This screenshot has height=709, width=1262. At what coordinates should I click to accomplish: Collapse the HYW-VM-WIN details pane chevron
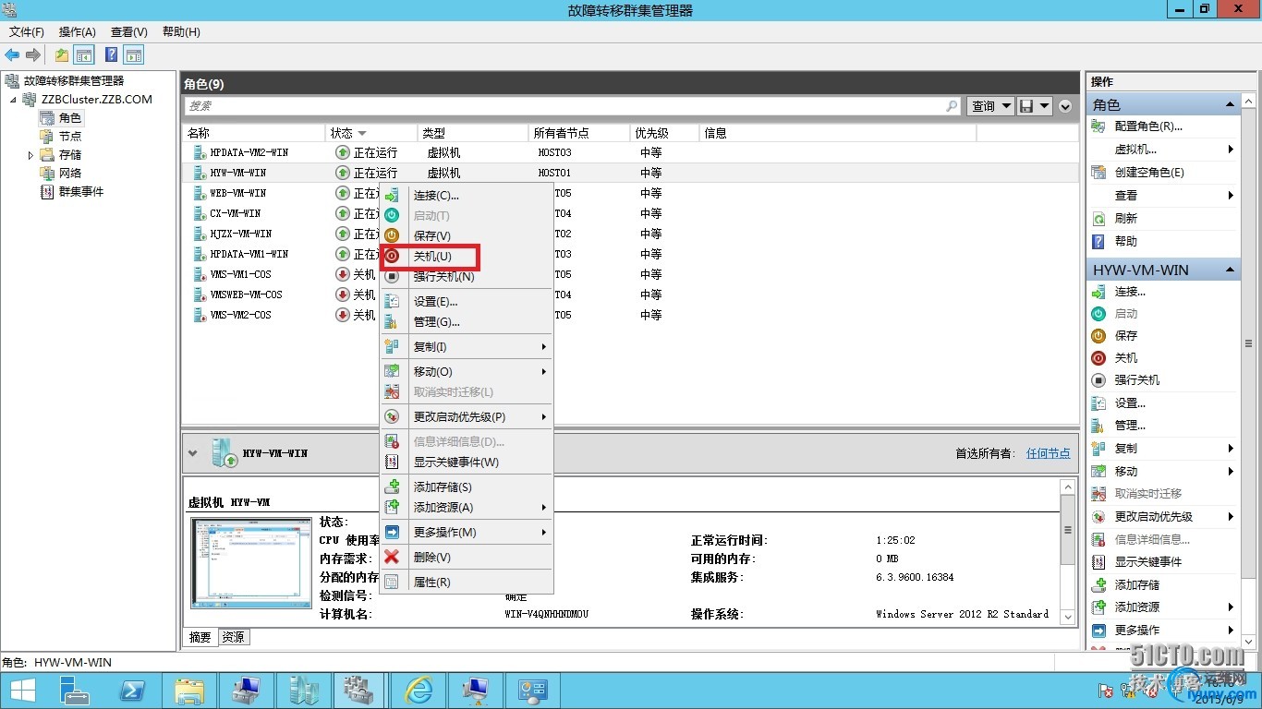193,453
